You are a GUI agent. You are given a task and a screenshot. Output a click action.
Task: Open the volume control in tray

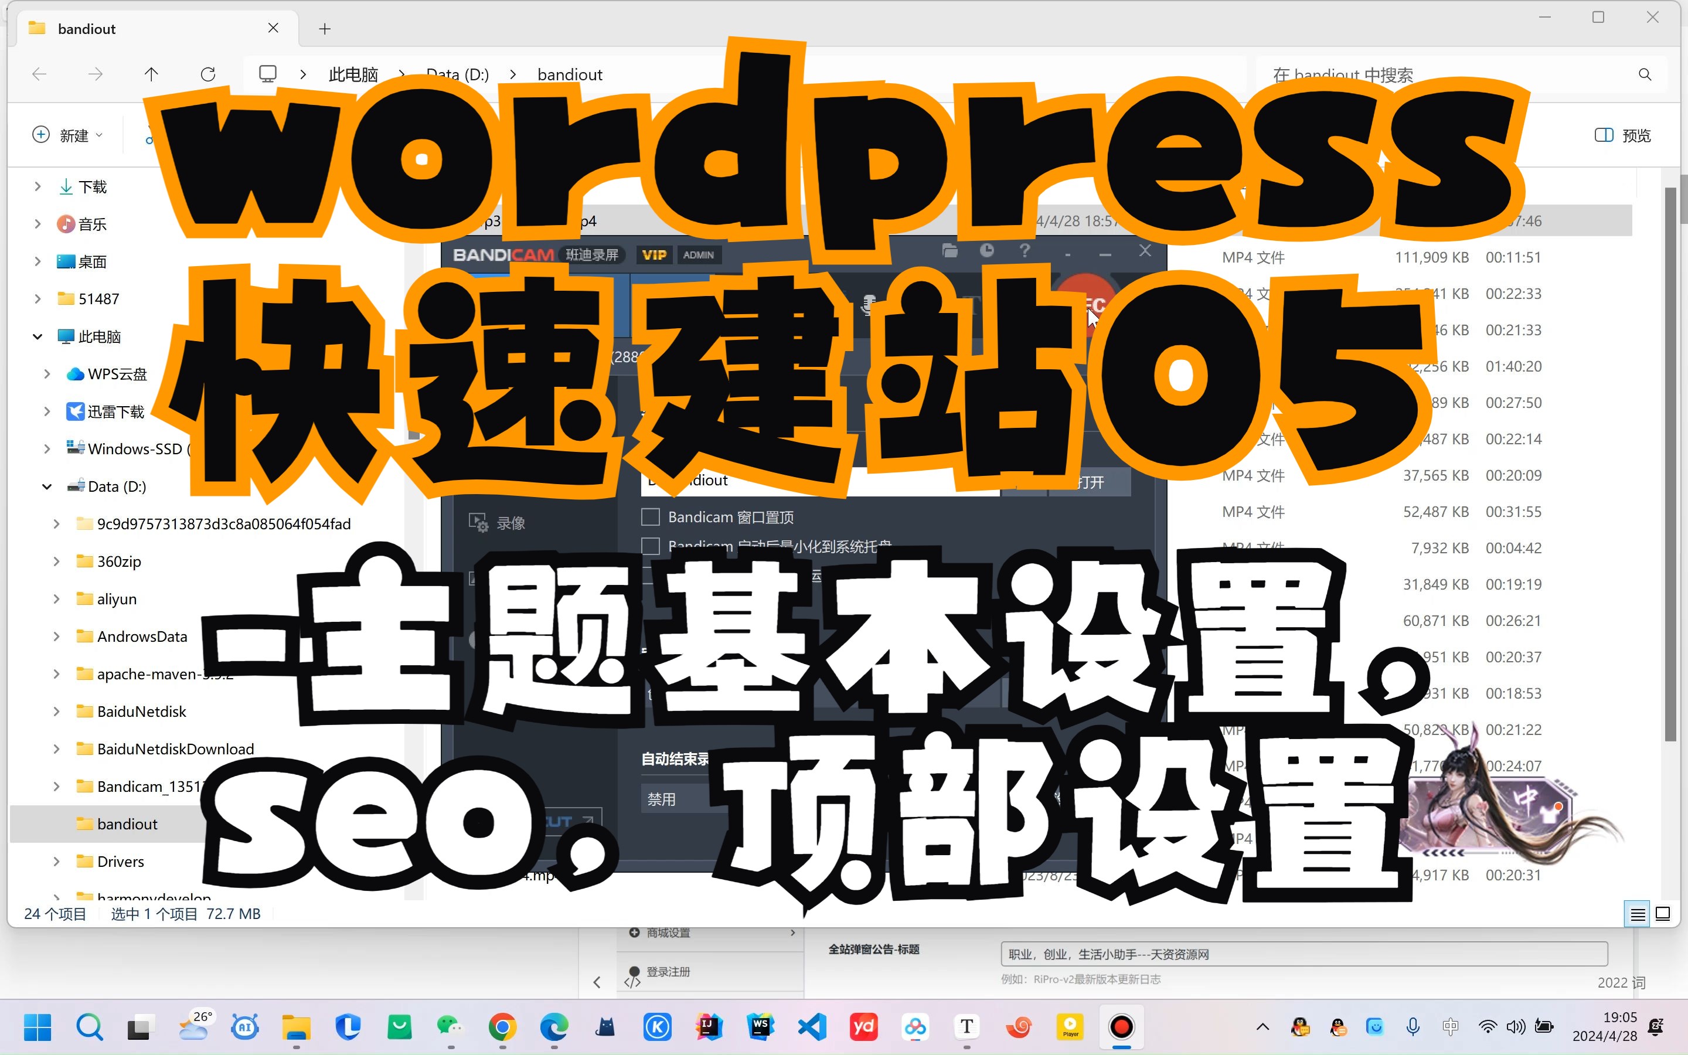pyautogui.click(x=1515, y=1027)
